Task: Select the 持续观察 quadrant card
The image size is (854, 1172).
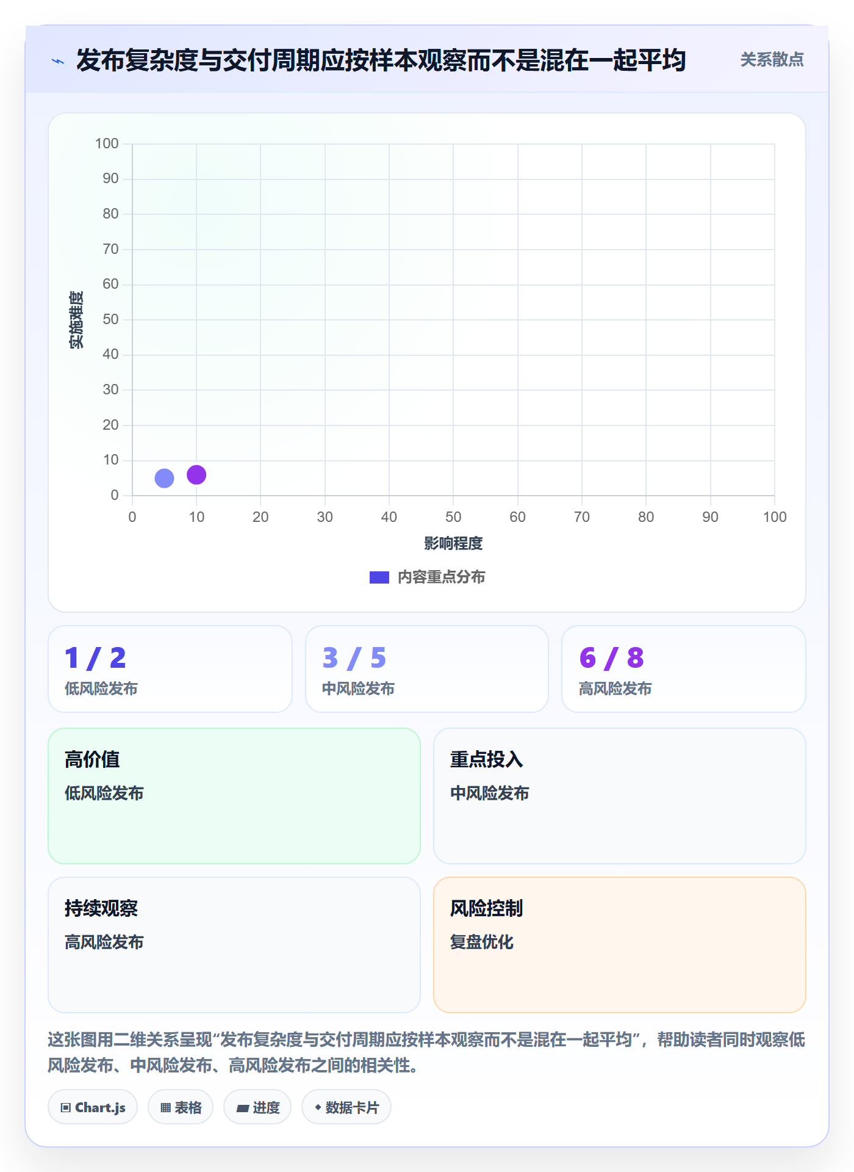Action: (234, 945)
